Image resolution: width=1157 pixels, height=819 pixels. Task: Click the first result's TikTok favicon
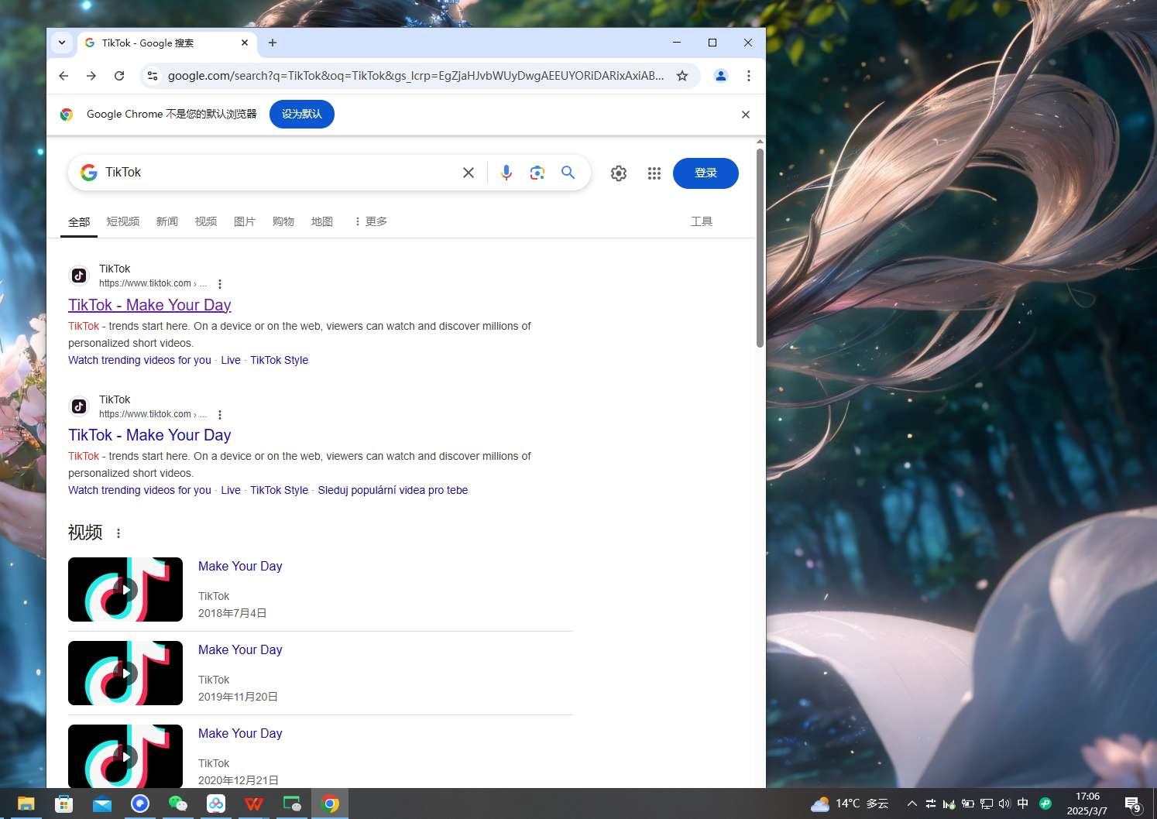click(79, 276)
